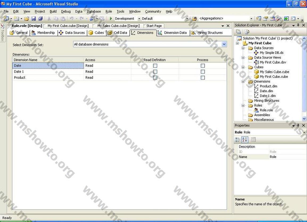Click Show All Files icon in Solution Explorer

247,32
